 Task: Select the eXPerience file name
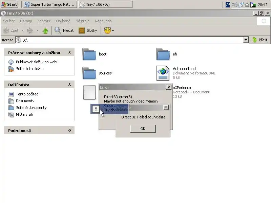[x=182, y=88]
